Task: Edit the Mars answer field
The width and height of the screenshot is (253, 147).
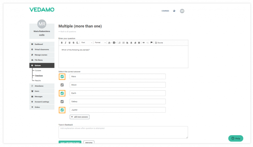Action: (118, 77)
